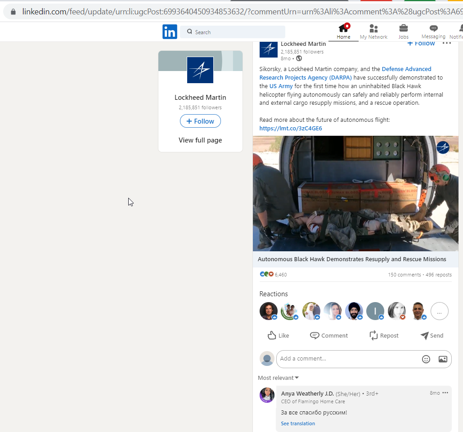This screenshot has height=432, width=463.
Task: Open Defense Advanced Research Projects Agency link
Action: (345, 73)
